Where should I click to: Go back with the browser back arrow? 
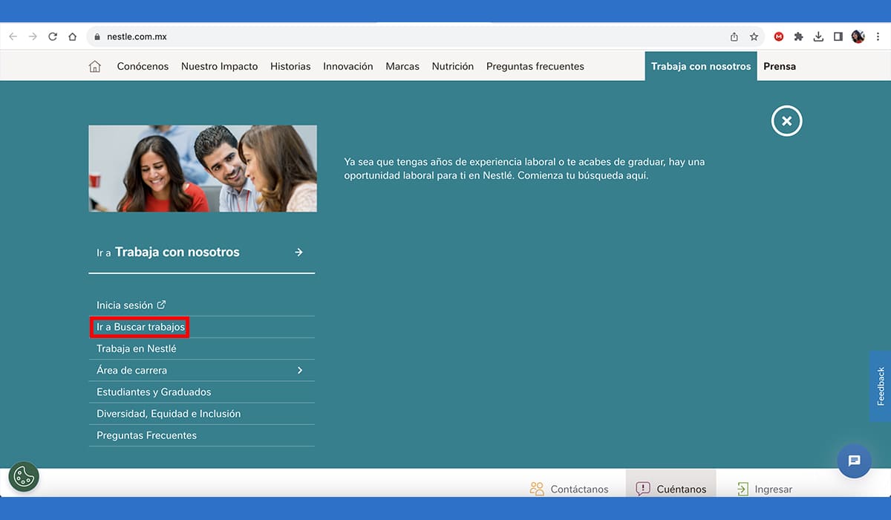(x=13, y=36)
